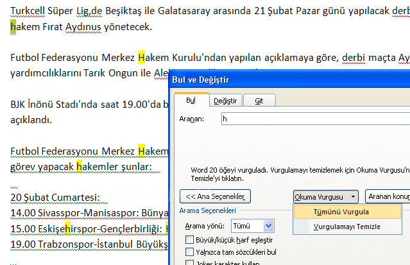Screen dimensions: 410x265
Task: Click the Aranan search input field
Action: pyautogui.click(x=316, y=119)
